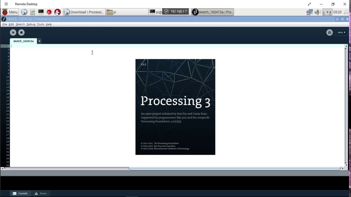This screenshot has height=197, width=351.
Task: Switch to the pi folder window
Action: (x=127, y=12)
